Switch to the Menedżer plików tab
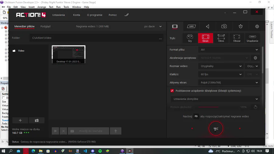Viewport: 274px width, 154px height. [x=24, y=26]
